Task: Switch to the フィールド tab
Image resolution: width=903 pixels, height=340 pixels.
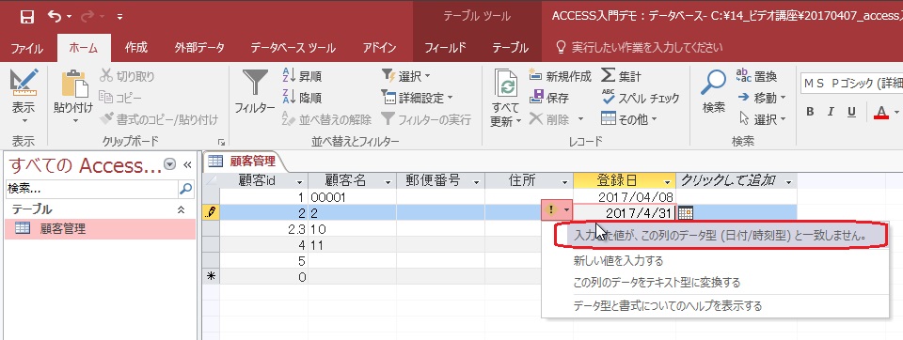Action: coord(445,48)
